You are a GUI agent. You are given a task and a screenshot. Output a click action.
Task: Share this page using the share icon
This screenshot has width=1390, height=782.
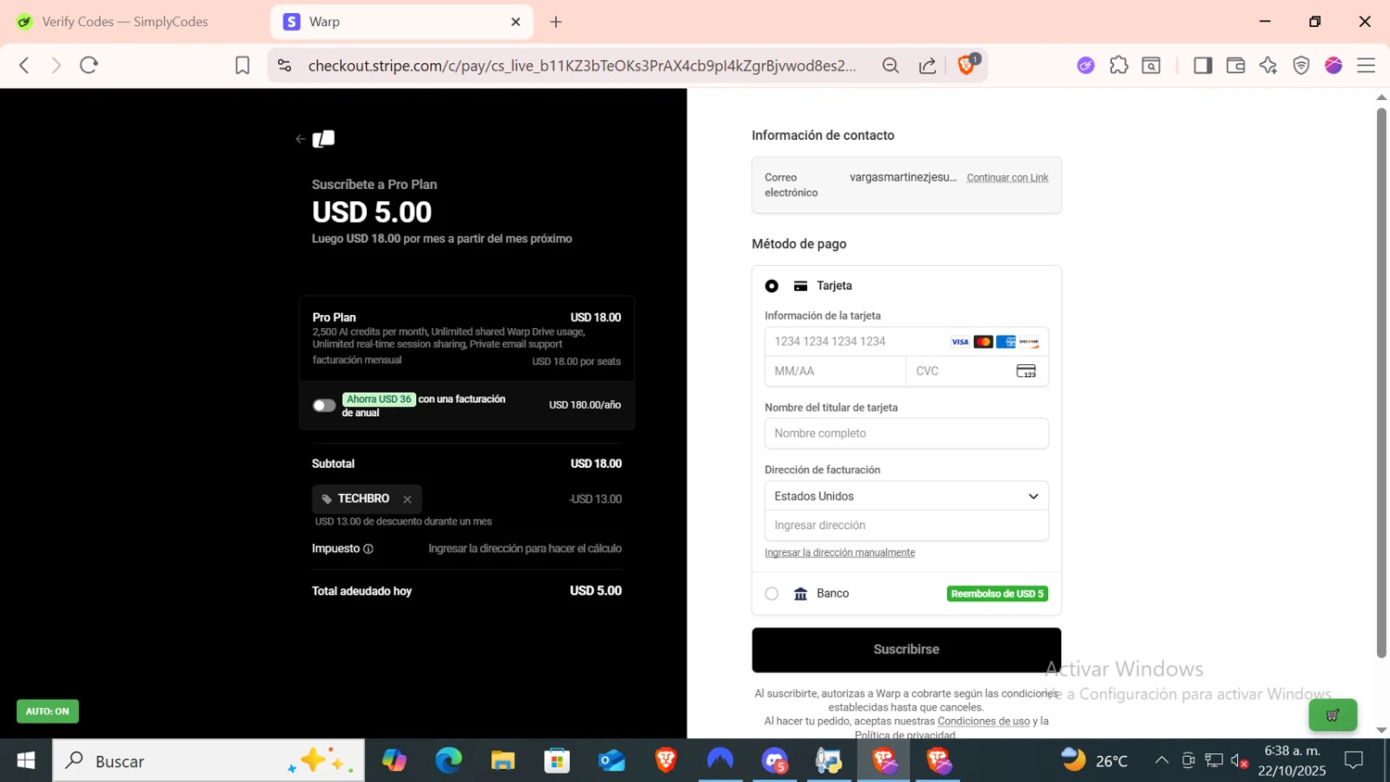point(928,65)
